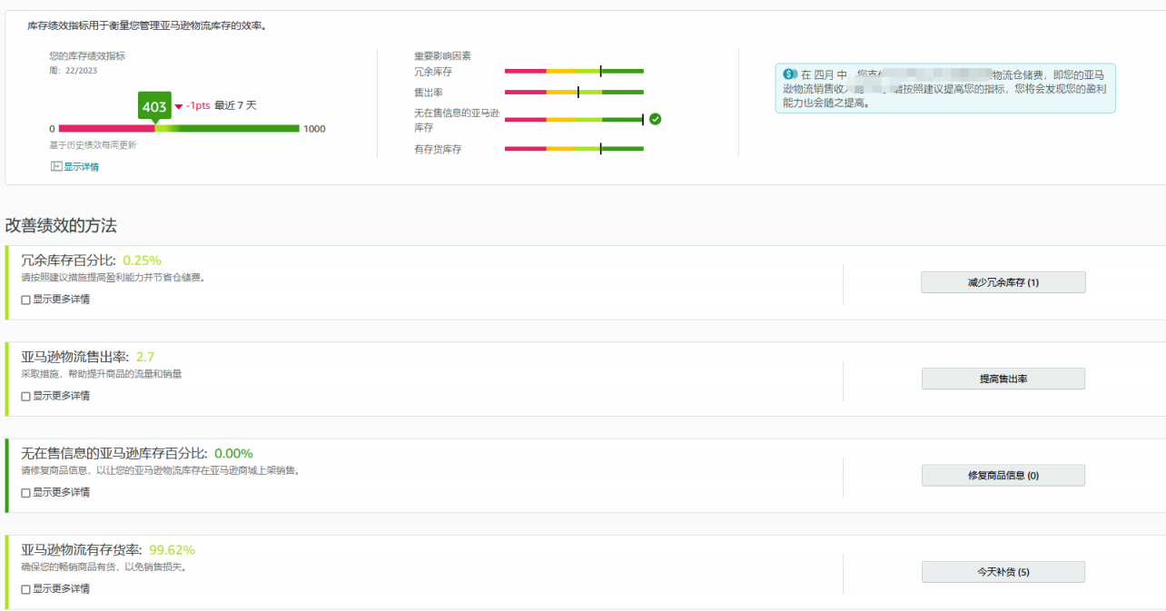Image resolution: width=1166 pixels, height=611 pixels.
Task: Check 显示更多详情 under 冗余库存百分比
Action: click(x=25, y=300)
